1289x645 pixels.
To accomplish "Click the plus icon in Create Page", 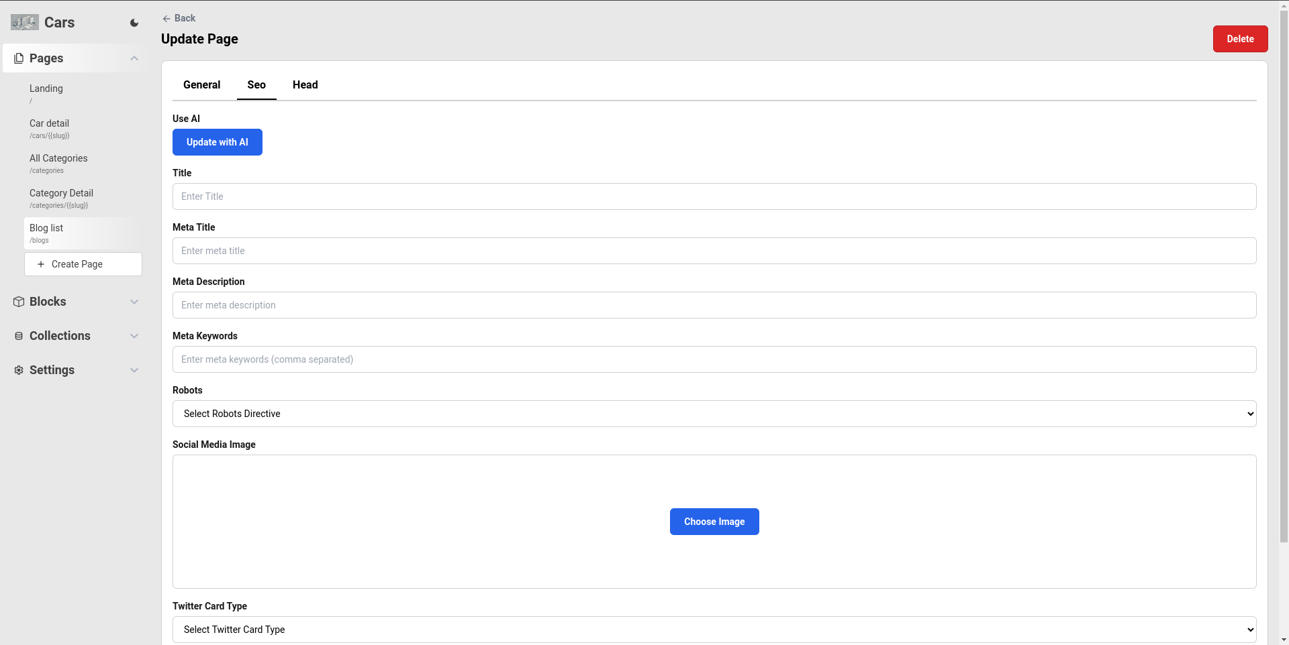I will pos(41,264).
